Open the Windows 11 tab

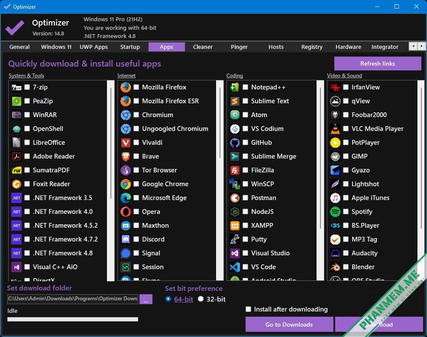coord(56,47)
